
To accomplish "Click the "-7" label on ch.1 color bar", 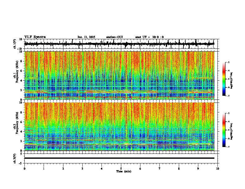I will [228, 96].
